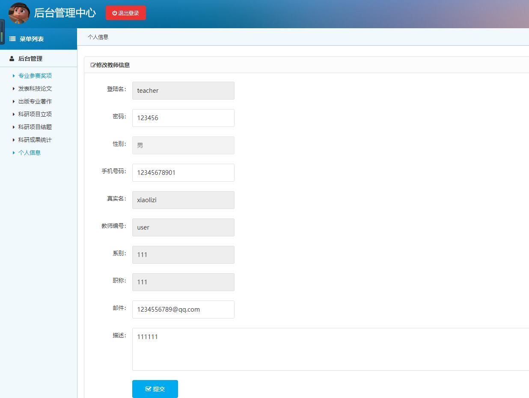This screenshot has height=398, width=529.
Task: Click the 系别 field showing 111
Action: point(183,255)
